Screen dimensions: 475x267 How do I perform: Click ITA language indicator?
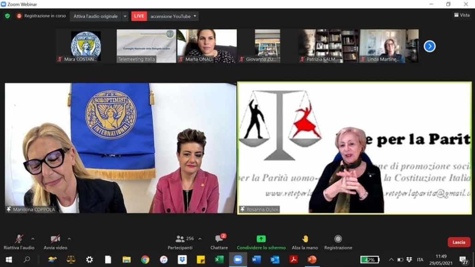coord(420,260)
